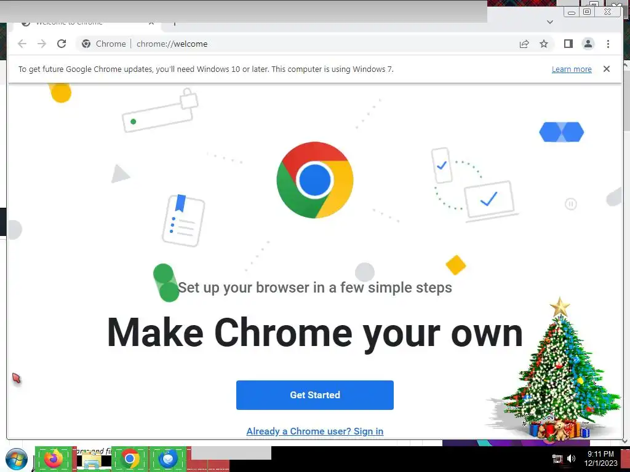Restore down the Chrome window
This screenshot has width=630, height=472.
pos(587,12)
